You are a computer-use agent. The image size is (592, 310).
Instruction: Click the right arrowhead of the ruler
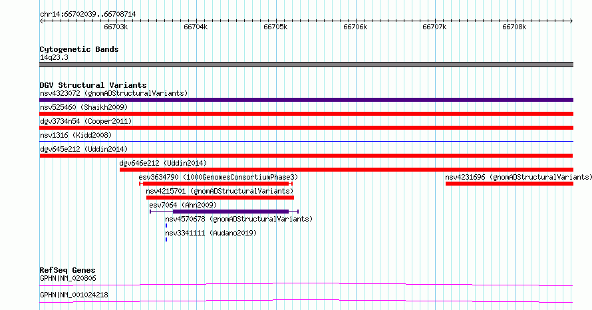[x=571, y=21]
